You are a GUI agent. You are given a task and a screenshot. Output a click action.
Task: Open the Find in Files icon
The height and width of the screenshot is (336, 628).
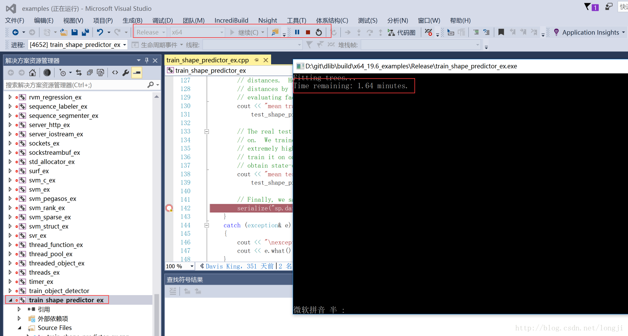(275, 32)
